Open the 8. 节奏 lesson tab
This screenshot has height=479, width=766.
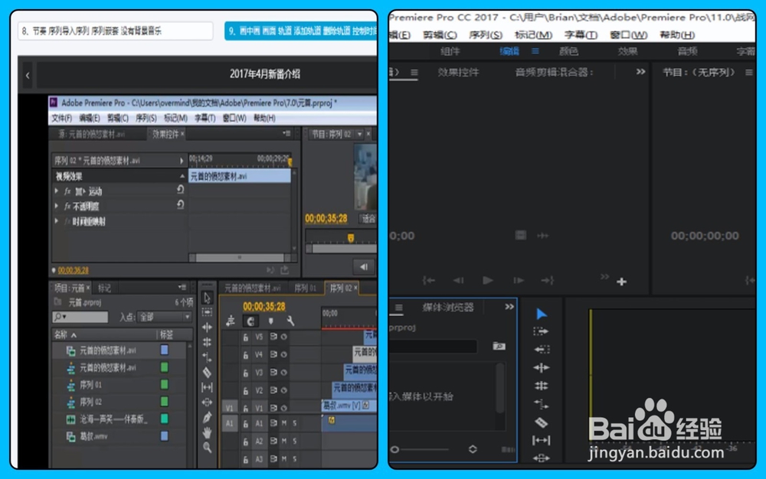[116, 31]
